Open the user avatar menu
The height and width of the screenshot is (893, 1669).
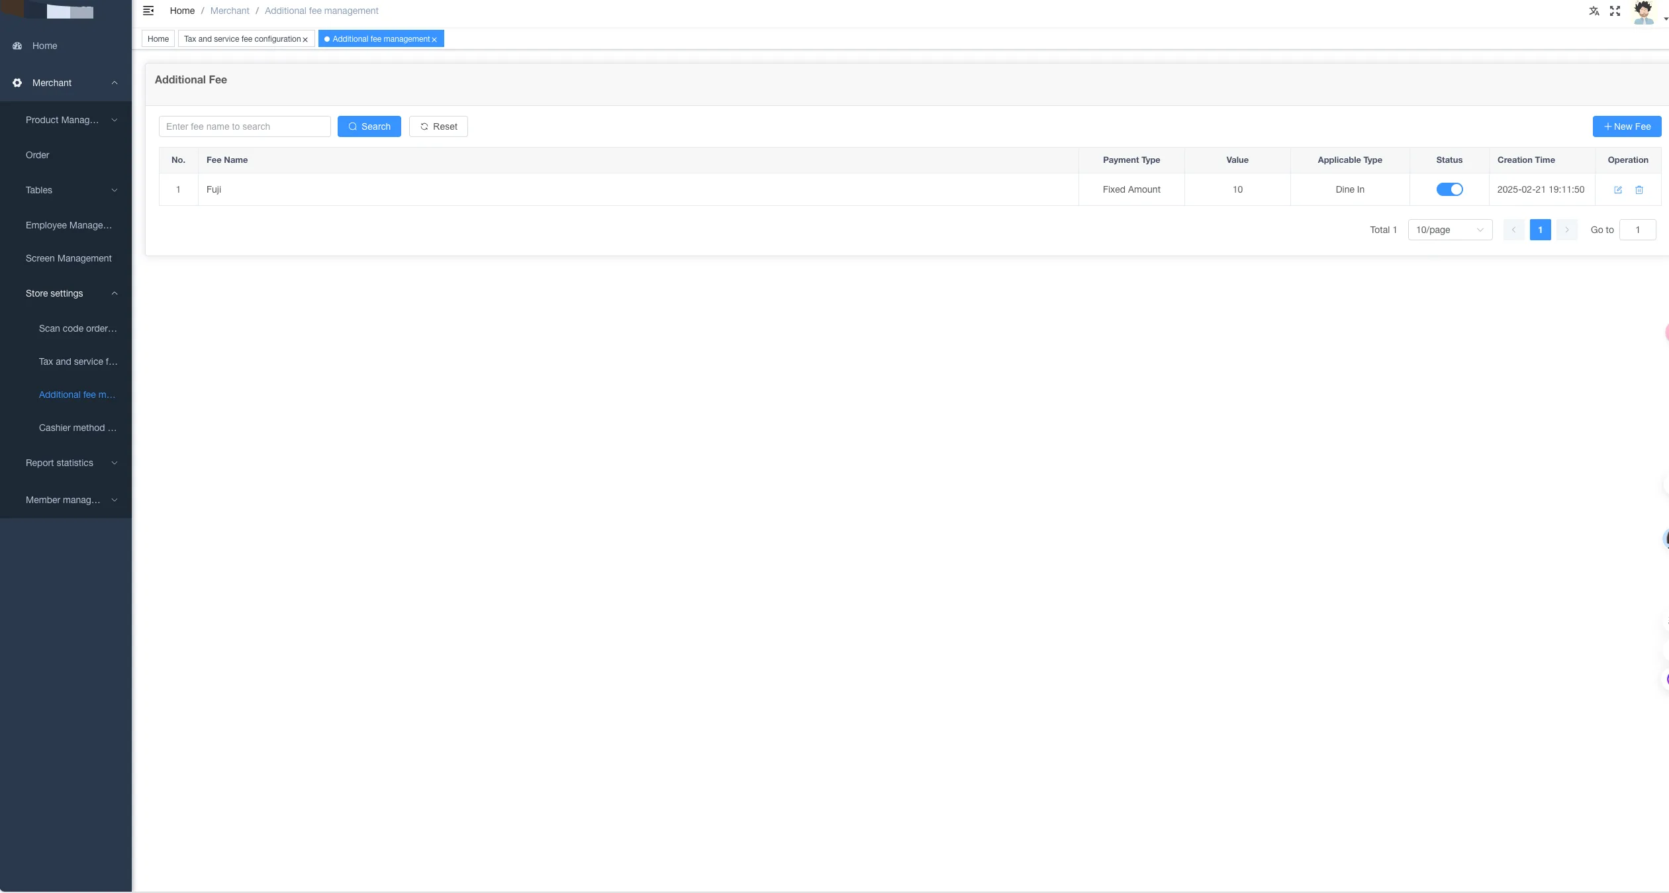1644,13
